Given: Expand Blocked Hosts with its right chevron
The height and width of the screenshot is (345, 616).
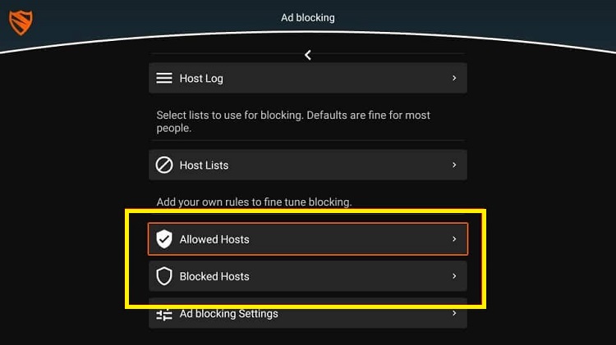Looking at the screenshot, I should (454, 276).
